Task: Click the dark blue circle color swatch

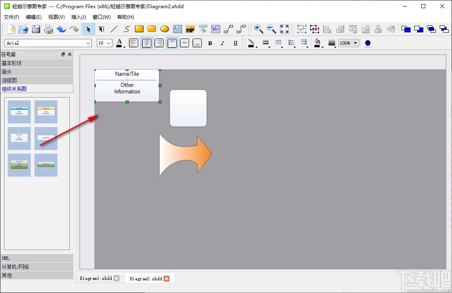Action: pos(368,43)
